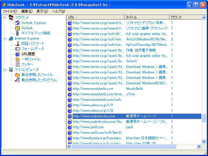This screenshot has height=156, width=208.
Task: Click the title ソフトナビ:画像・グラフィック
Action: [147, 28]
